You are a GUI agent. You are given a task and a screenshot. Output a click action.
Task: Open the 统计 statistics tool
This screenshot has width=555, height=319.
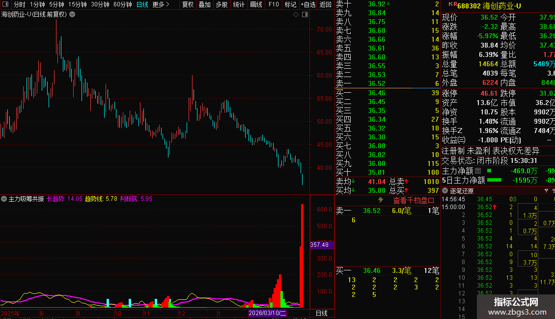(239, 4)
